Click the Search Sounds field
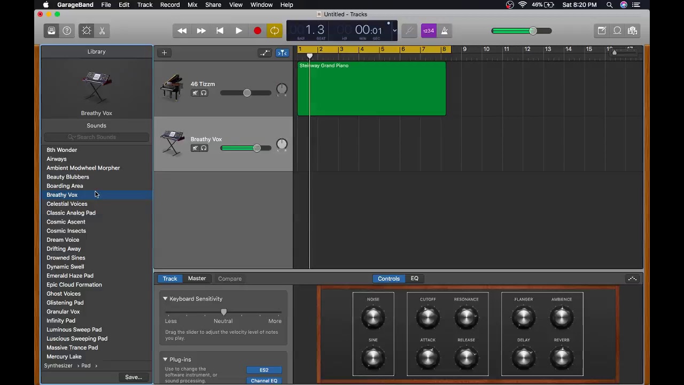Viewport: 684px width, 385px height. (x=96, y=137)
